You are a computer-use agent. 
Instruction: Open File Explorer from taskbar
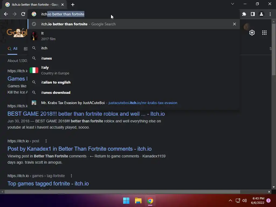(x=138, y=201)
